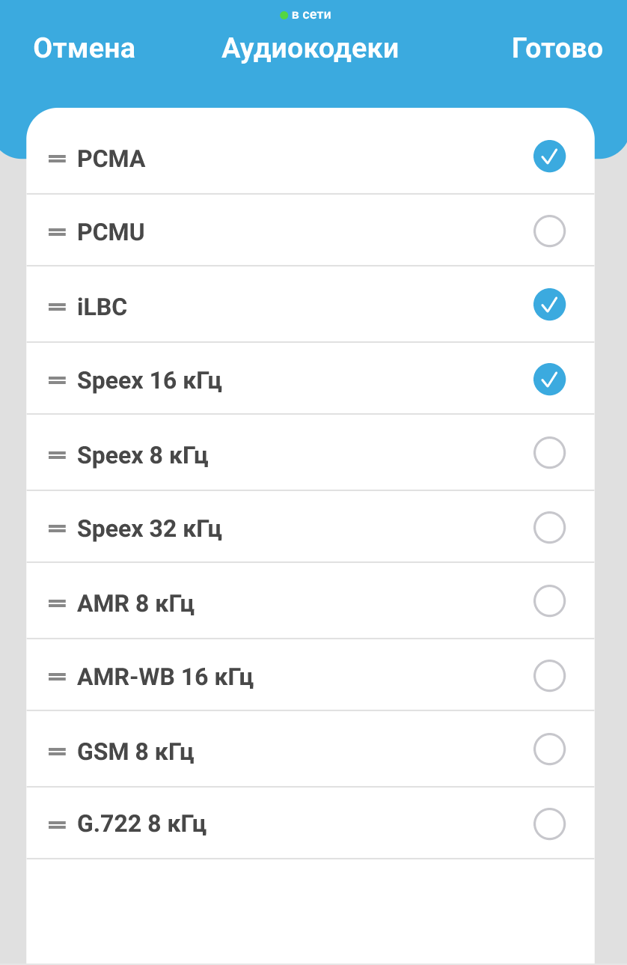The width and height of the screenshot is (627, 965).
Task: Tap Готово to save codec selection
Action: [x=557, y=49]
